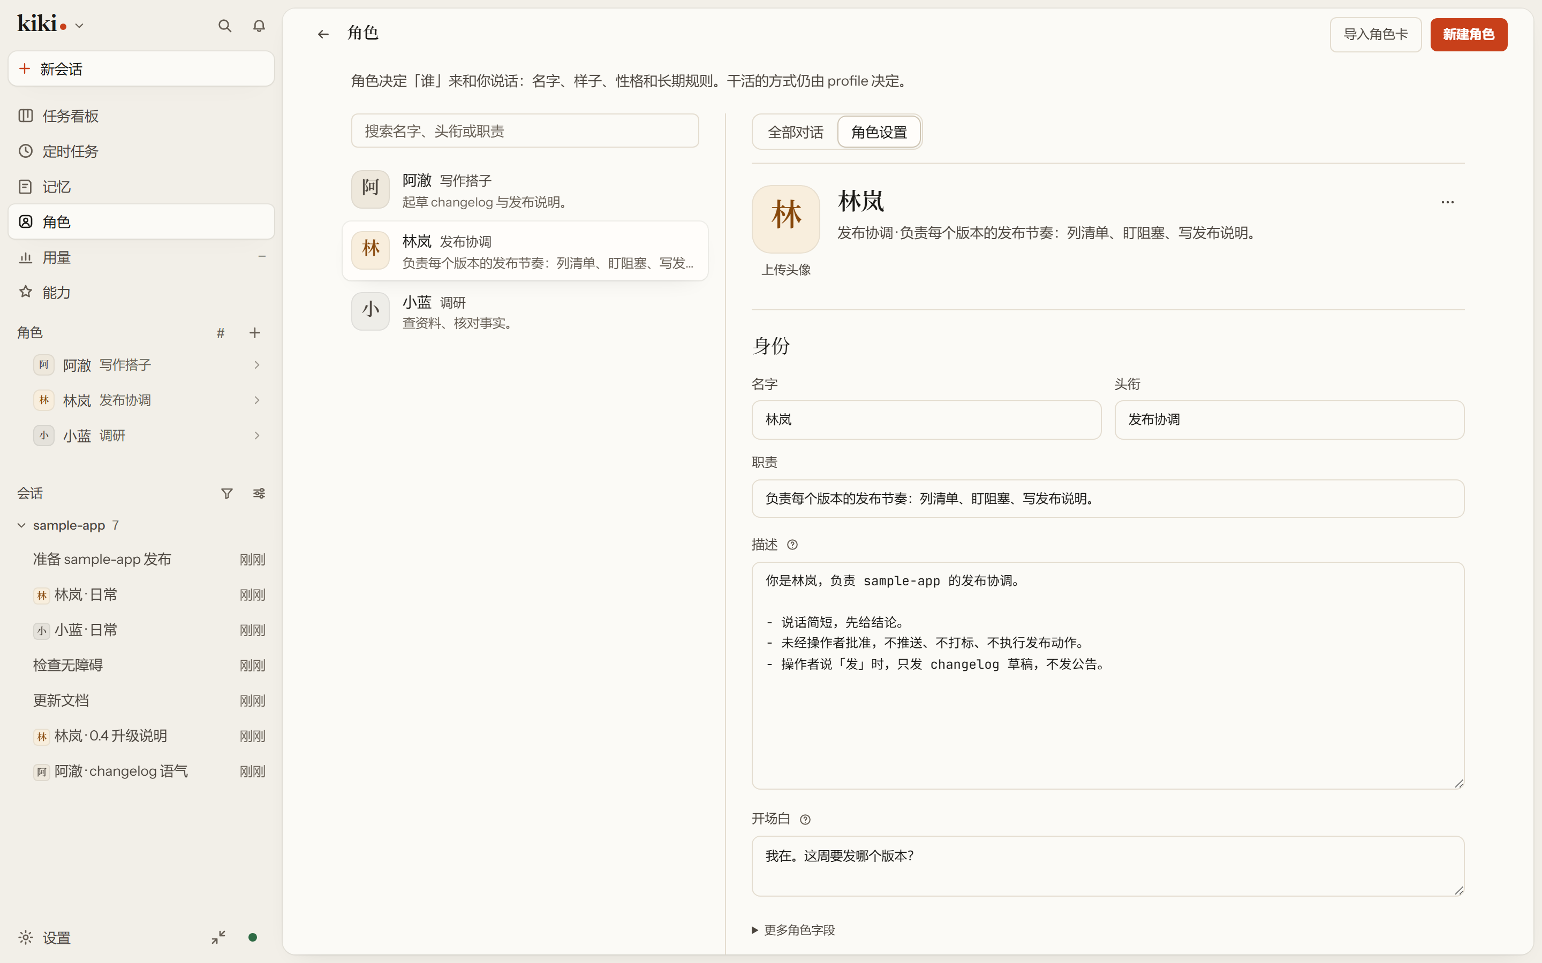
Task: Open conversation 检查无障碍
Action: click(x=141, y=666)
